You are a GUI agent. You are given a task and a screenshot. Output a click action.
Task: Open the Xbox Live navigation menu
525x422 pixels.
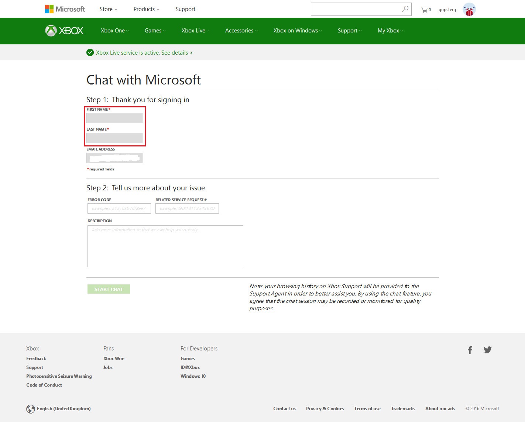195,31
